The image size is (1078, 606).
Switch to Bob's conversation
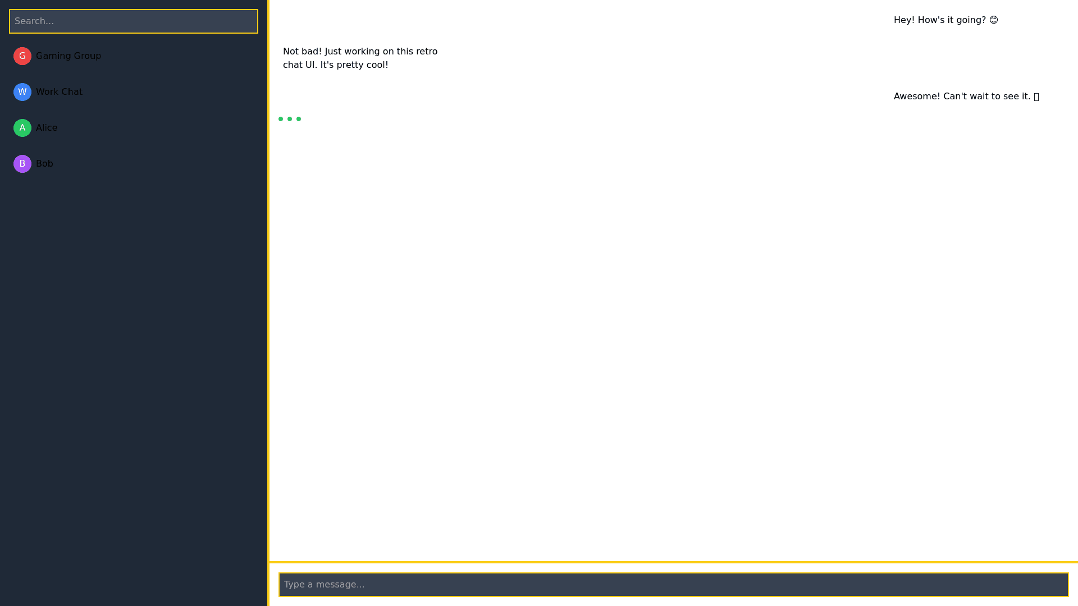tap(44, 164)
